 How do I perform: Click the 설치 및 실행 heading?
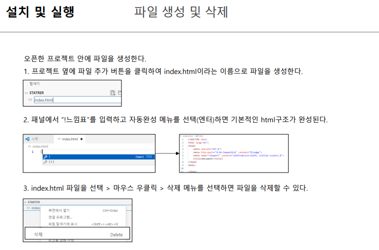pyautogui.click(x=40, y=12)
